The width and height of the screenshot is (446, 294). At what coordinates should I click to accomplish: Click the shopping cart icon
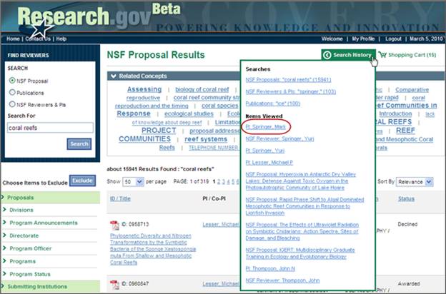[382, 55]
